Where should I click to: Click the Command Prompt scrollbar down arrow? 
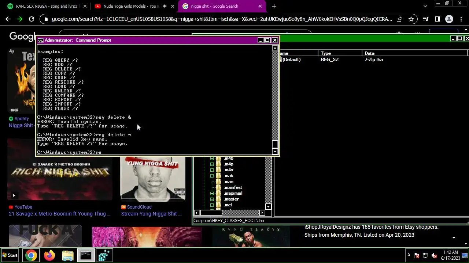[275, 152]
